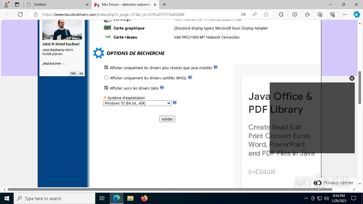
Task: Refresh the page
Action: tap(20, 14)
